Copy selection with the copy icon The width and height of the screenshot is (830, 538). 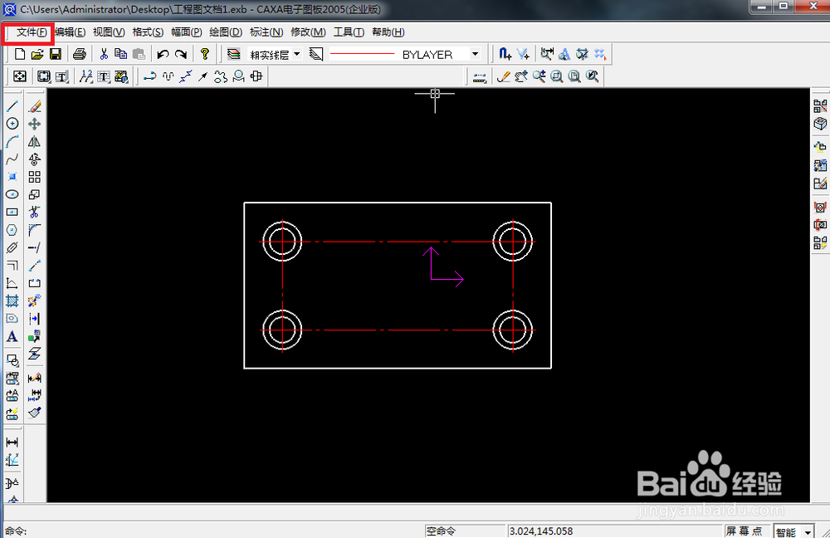pos(120,54)
